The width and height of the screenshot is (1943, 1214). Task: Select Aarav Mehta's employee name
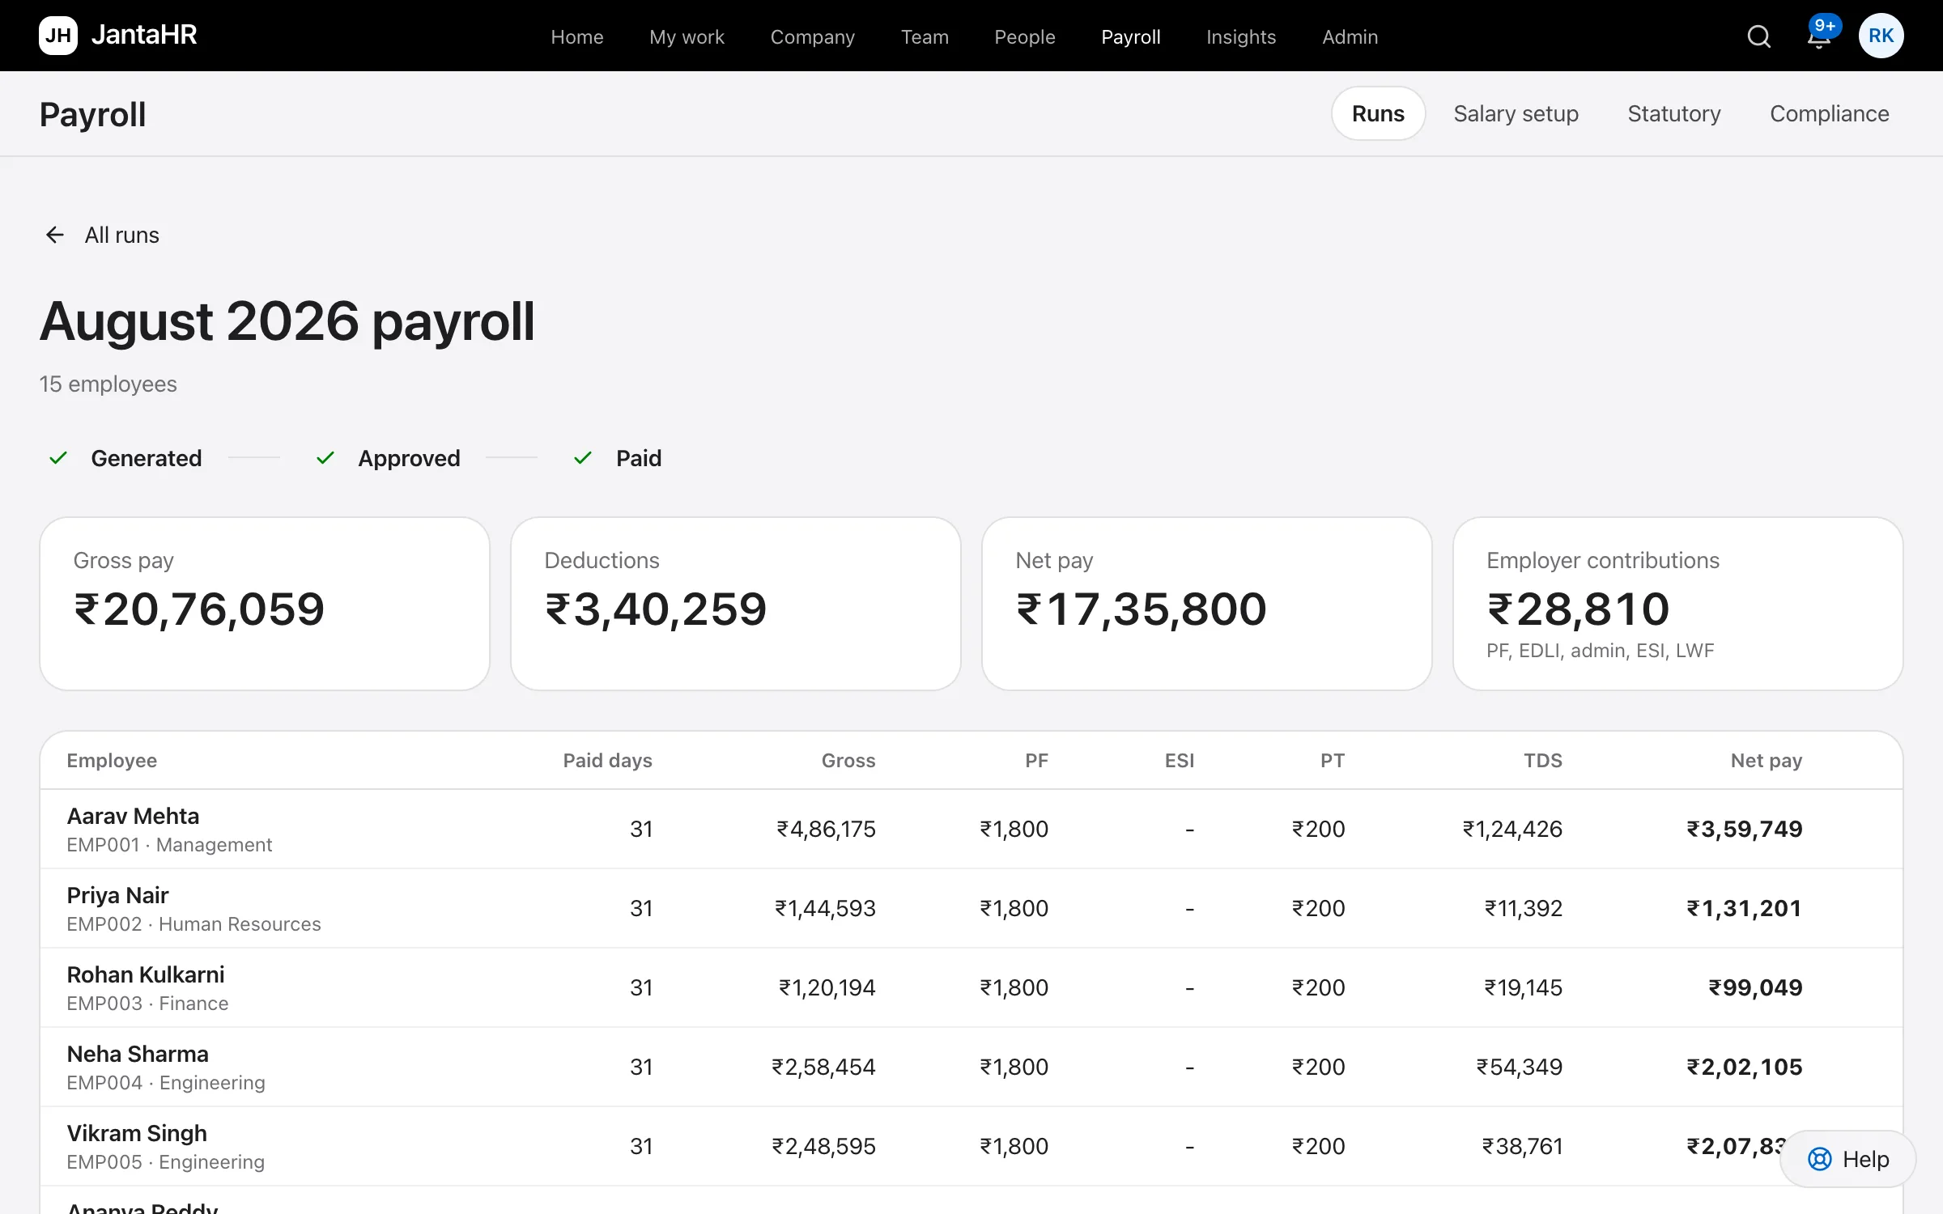(x=133, y=816)
